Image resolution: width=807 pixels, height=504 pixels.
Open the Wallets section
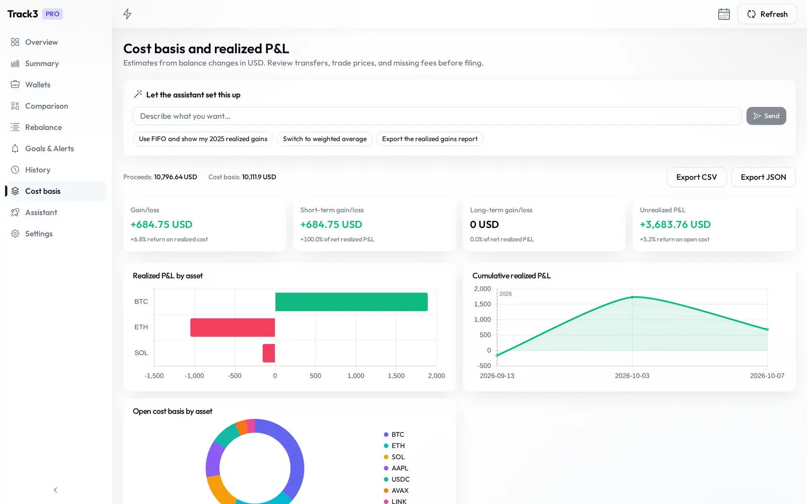55,85
